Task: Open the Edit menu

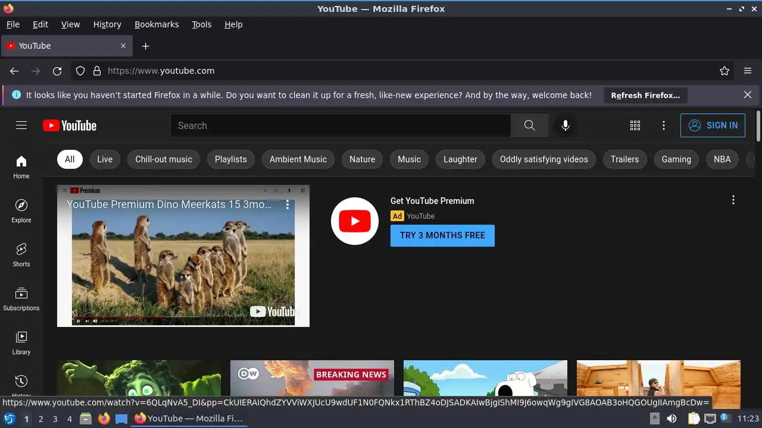Action: coord(40,24)
